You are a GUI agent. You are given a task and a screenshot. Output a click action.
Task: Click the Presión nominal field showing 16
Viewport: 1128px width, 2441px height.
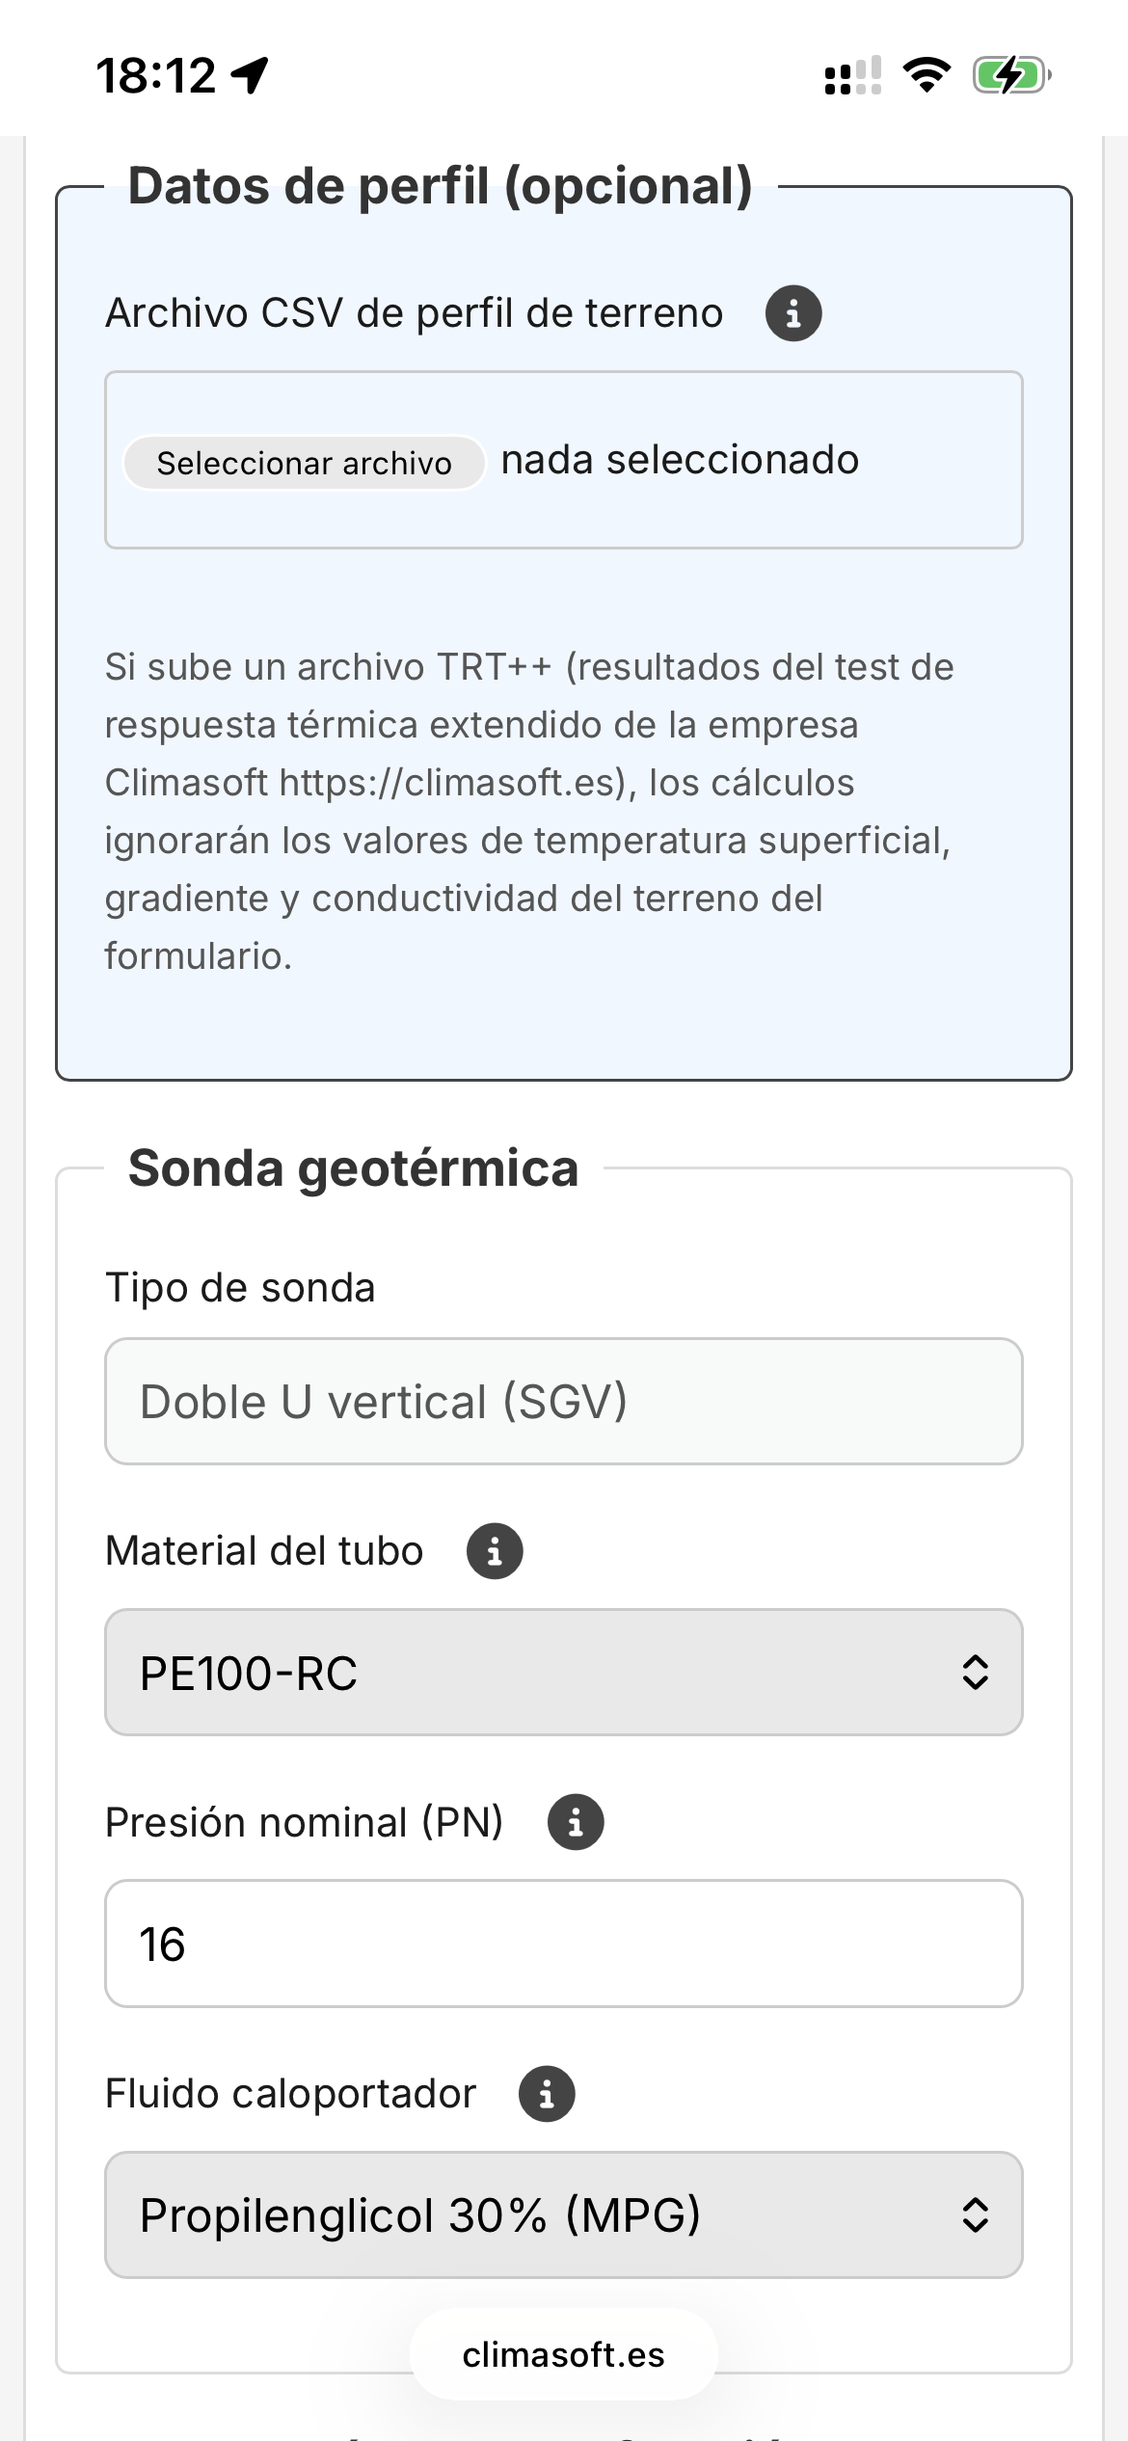[x=563, y=1944]
